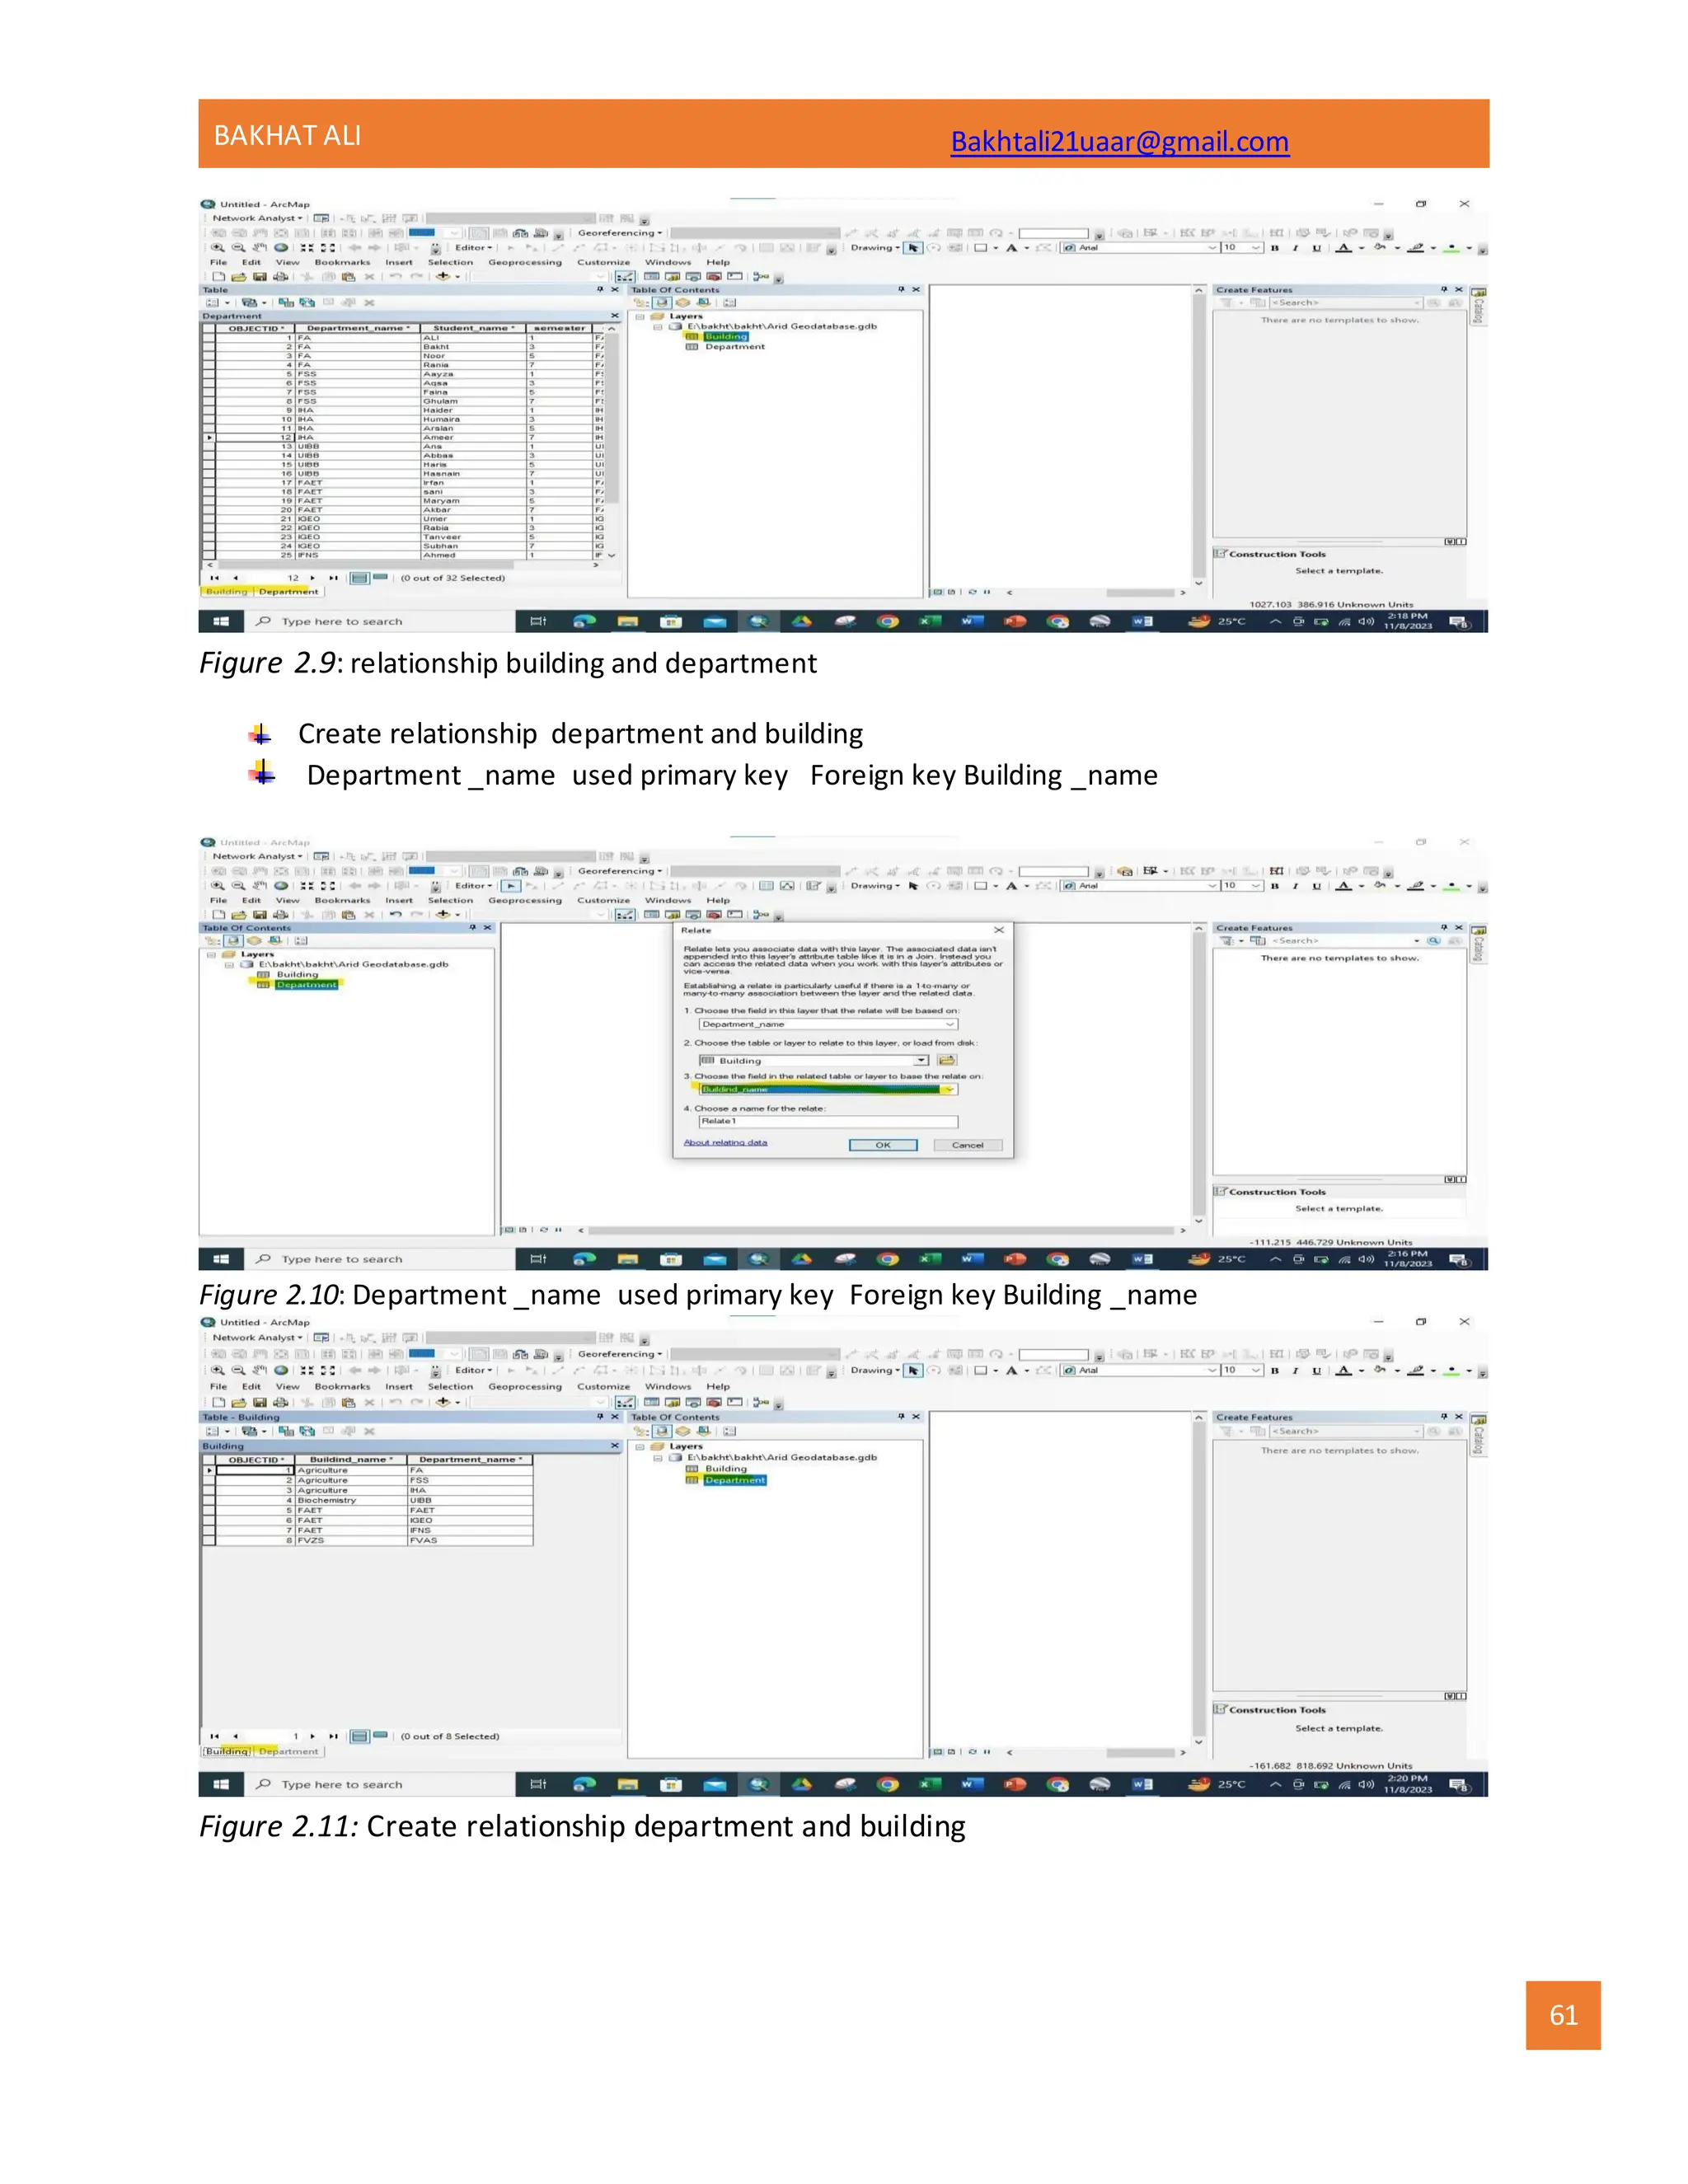Viewport: 1688px width, 2184px height.
Task: Move to last record in Department table
Action: pos(333,578)
